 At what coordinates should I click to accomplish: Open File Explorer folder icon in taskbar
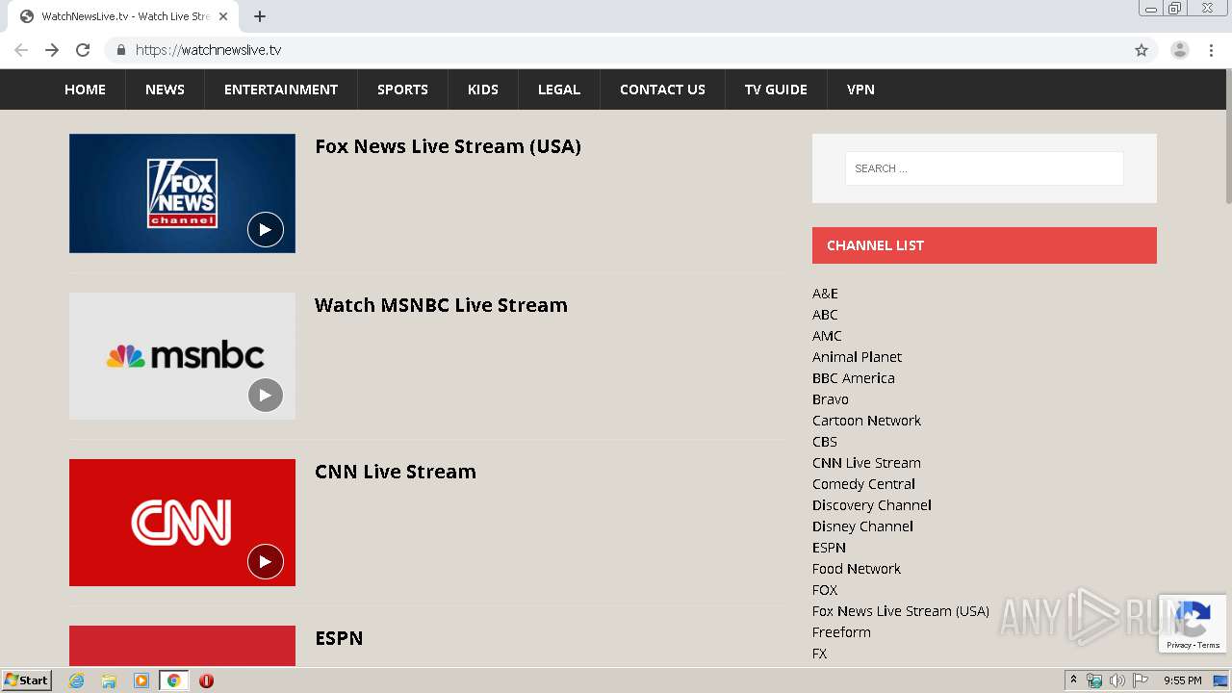coord(109,680)
